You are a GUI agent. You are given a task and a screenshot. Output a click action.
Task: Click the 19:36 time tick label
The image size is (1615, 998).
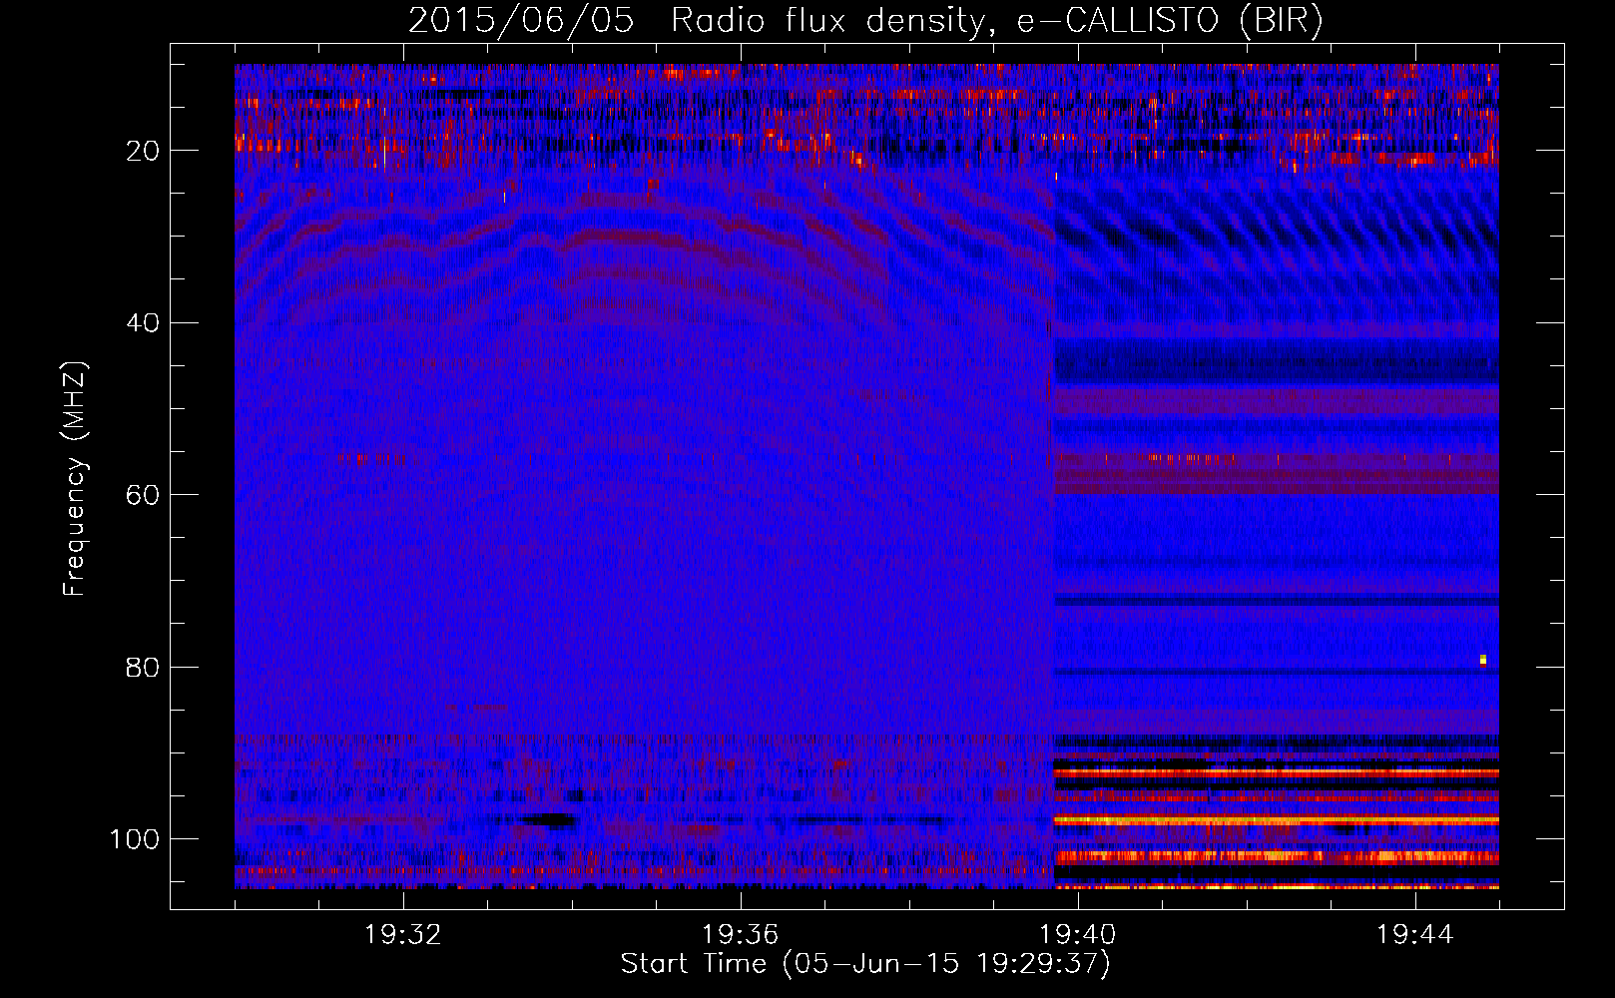[741, 935]
